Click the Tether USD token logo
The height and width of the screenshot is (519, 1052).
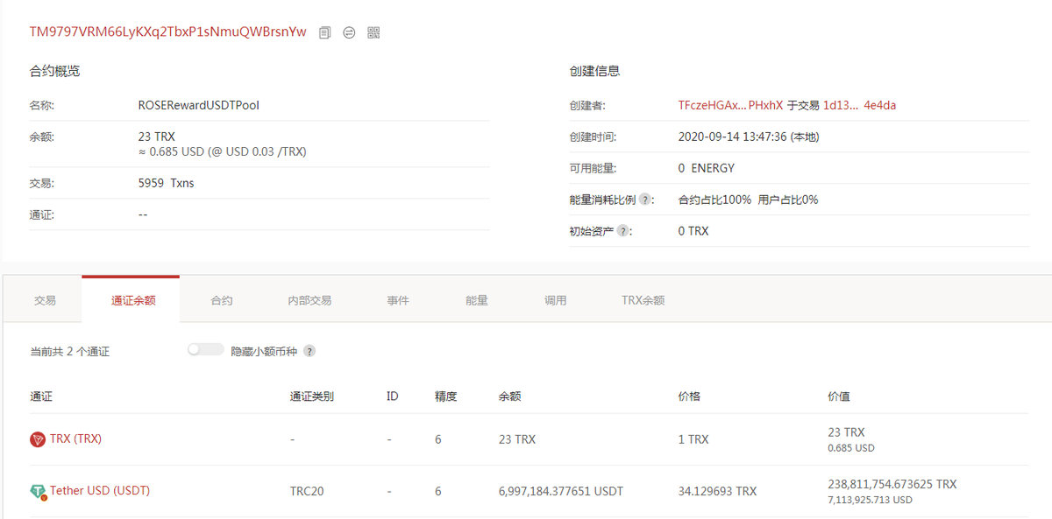(38, 492)
